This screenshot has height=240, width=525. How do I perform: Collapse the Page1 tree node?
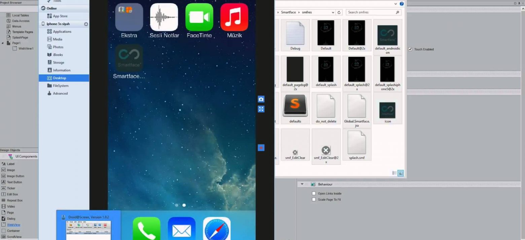[x=3, y=43]
